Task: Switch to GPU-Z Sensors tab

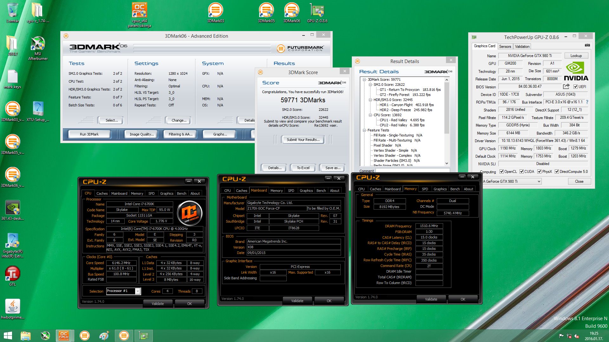Action: [505, 46]
